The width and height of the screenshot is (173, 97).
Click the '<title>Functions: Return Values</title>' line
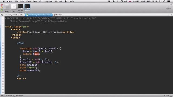(45, 32)
